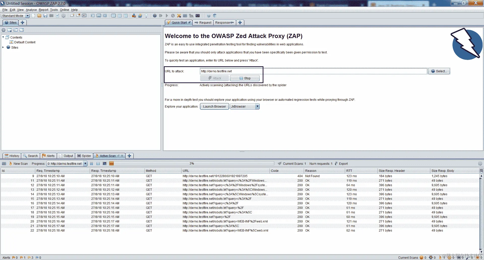This screenshot has height=260, width=484.
Task: Click the New Scan button
Action: click(18, 164)
